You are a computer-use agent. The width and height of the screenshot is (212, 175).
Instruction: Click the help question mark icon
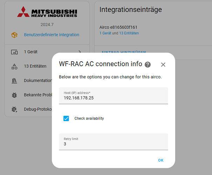tap(148, 64)
